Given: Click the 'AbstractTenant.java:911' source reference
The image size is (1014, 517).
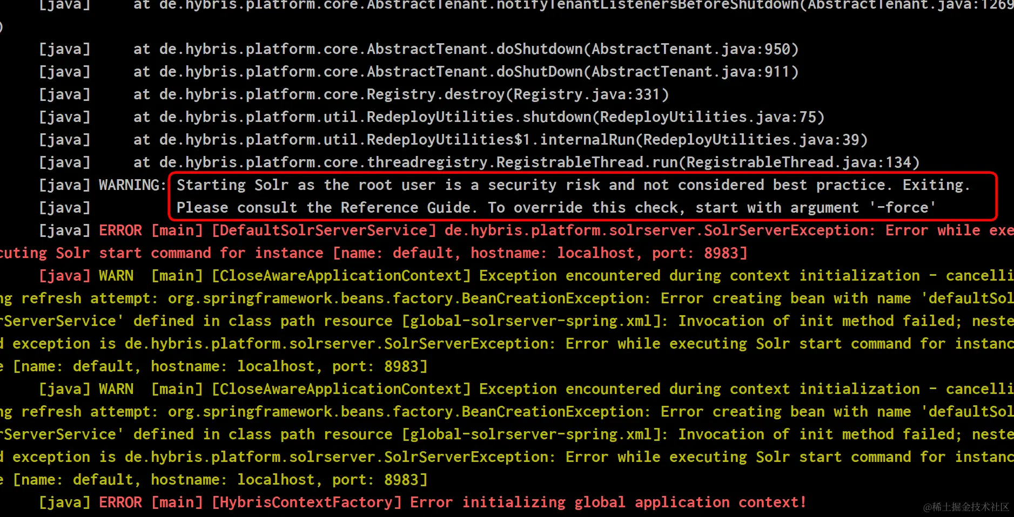Looking at the screenshot, I should point(691,72).
